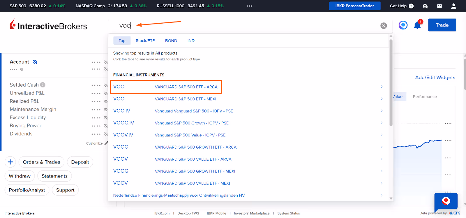Reveal hidden Buying Power value

click(106, 126)
